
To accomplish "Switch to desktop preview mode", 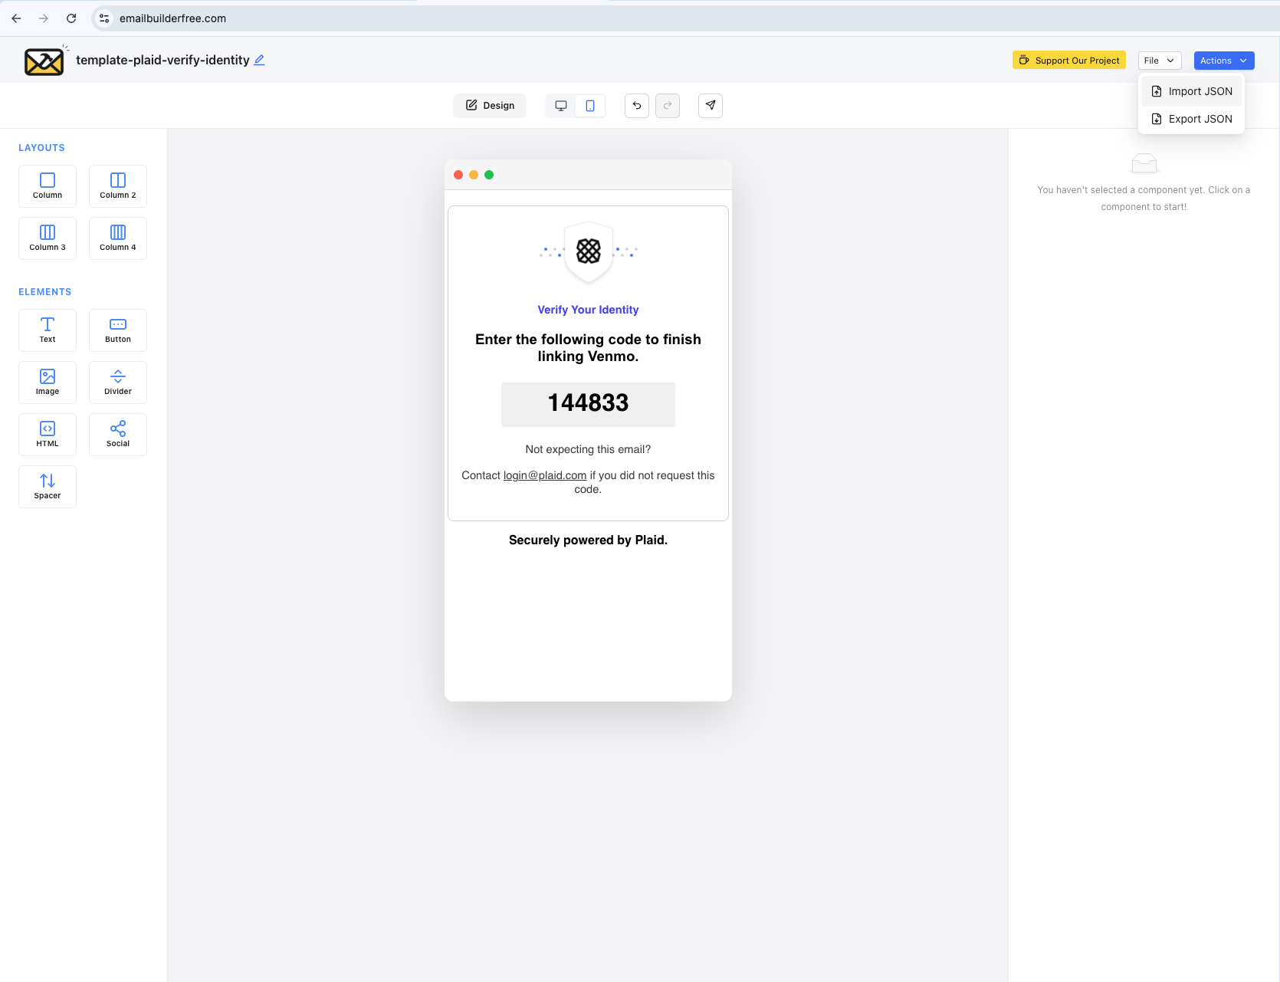I will coord(561,105).
